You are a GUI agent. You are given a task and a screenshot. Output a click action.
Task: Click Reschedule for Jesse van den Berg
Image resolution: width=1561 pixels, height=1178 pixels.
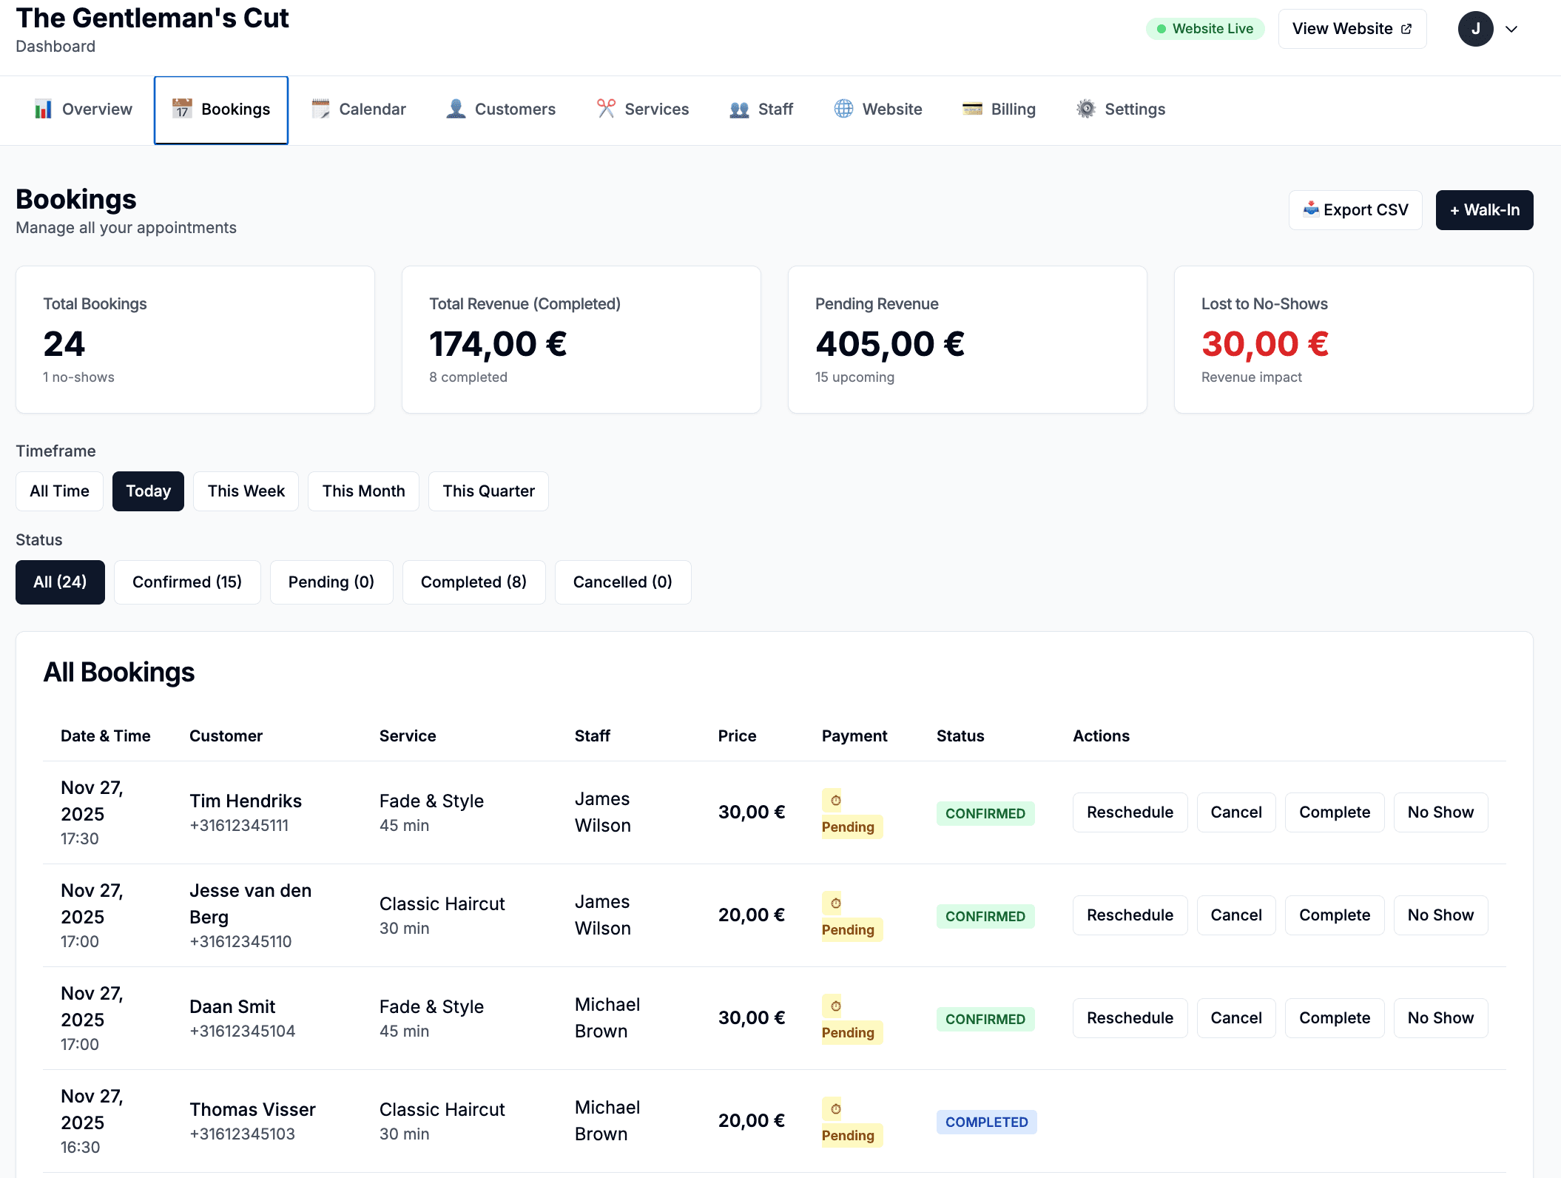pos(1130,915)
